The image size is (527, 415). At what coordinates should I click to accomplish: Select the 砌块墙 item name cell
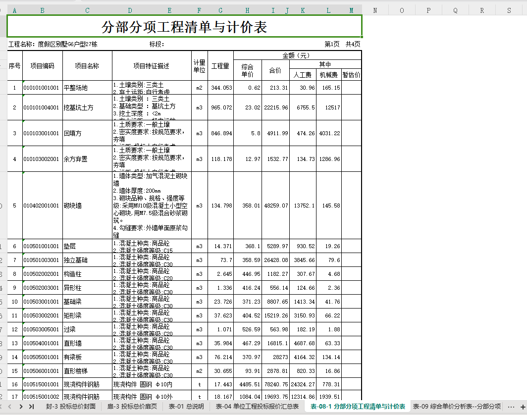point(87,206)
